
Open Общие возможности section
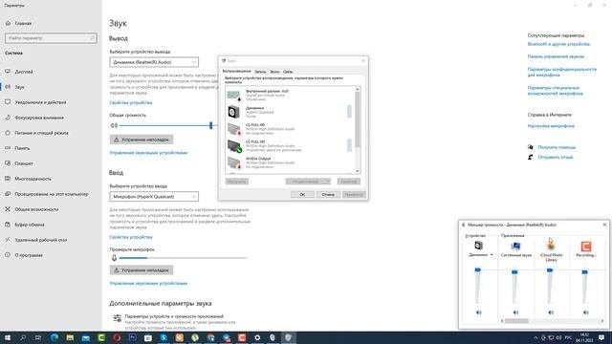[36, 209]
